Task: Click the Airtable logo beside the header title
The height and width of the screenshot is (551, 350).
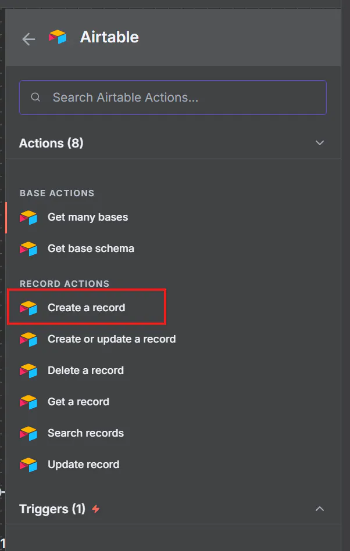Action: tap(58, 37)
